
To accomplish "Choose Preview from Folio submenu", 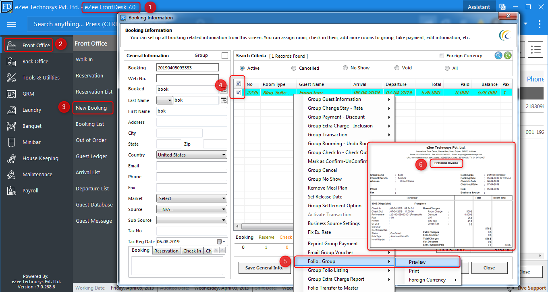I will 428,262.
